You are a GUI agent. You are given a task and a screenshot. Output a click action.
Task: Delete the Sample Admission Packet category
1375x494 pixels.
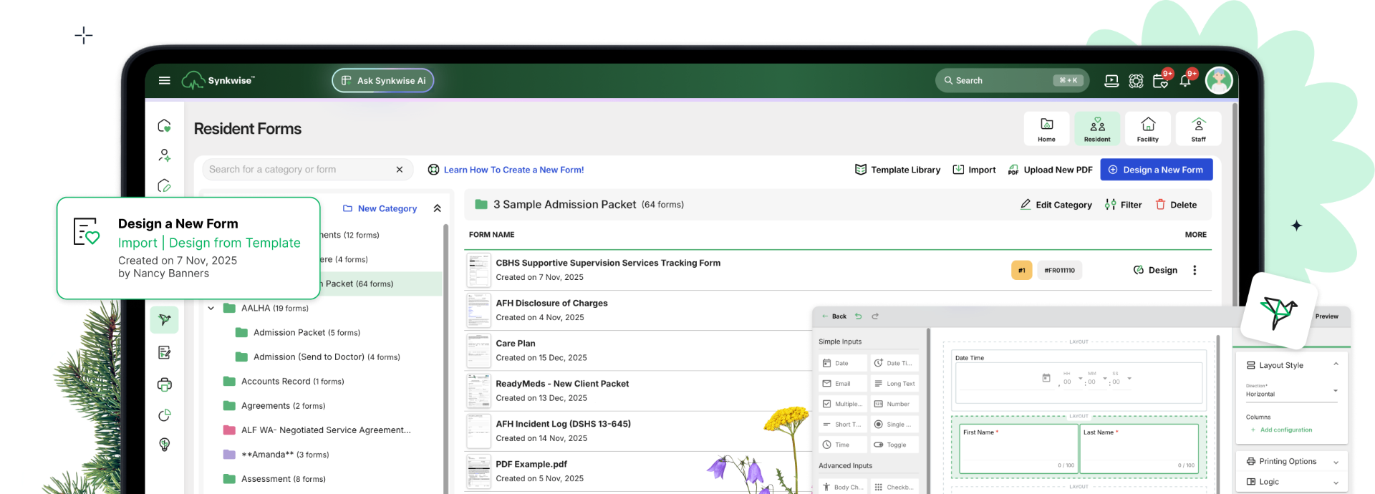click(1176, 205)
